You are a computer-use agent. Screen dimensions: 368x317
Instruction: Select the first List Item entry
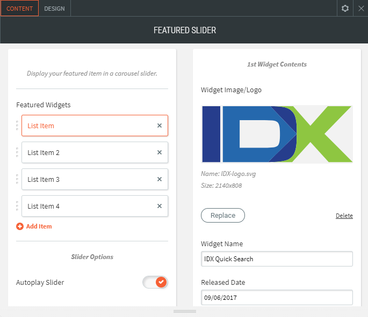tap(95, 126)
